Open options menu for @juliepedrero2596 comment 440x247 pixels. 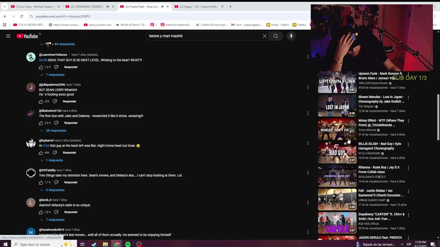[x=308, y=87]
